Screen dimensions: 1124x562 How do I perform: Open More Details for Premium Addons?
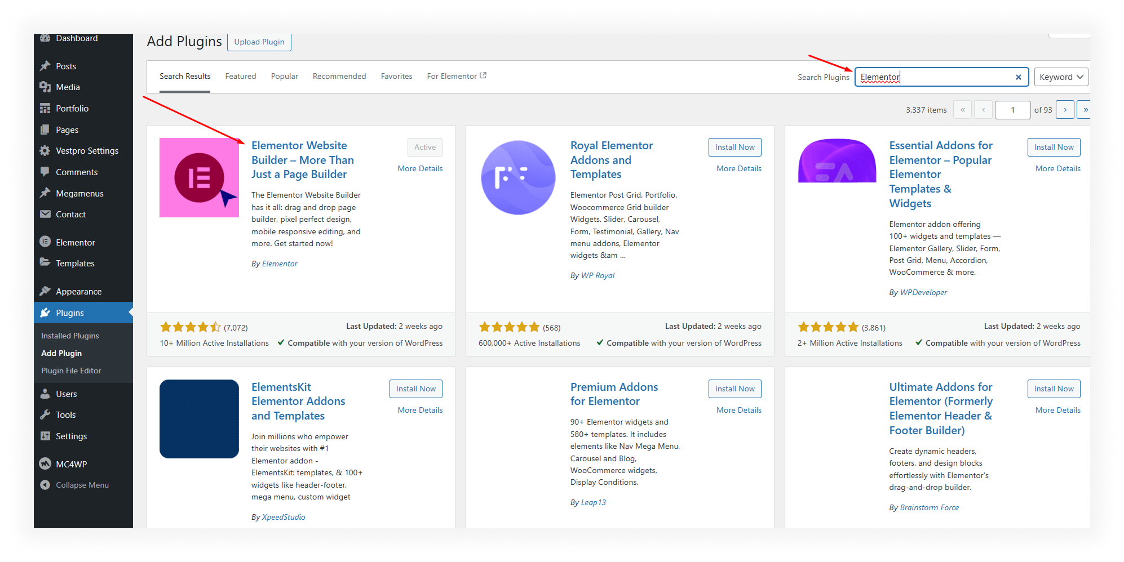tap(739, 410)
